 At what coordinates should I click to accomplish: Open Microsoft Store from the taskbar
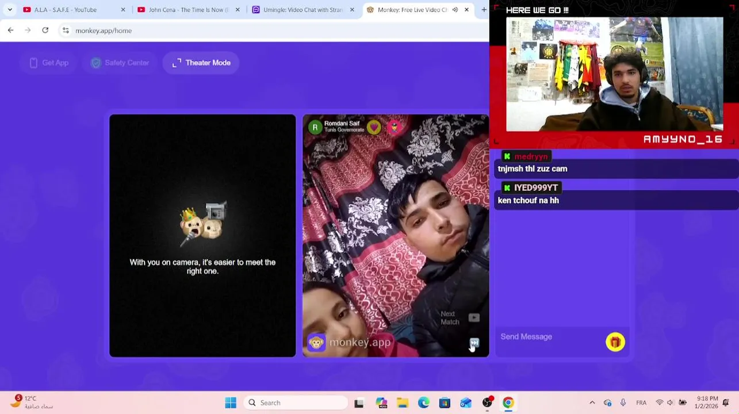pos(445,403)
